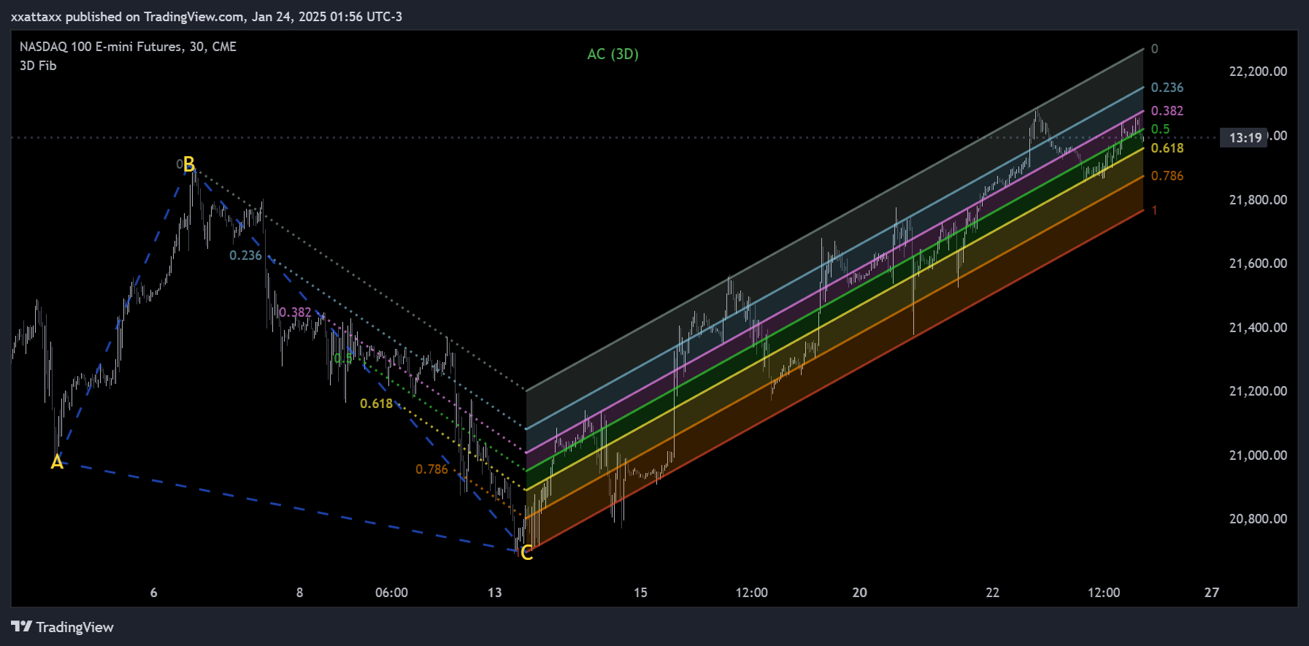Click the 21,800.00 price axis value
This screenshot has height=646, width=1309.
[1258, 200]
